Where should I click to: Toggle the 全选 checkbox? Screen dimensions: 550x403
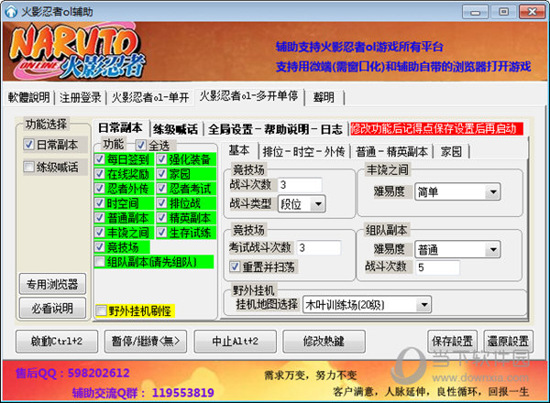click(141, 145)
